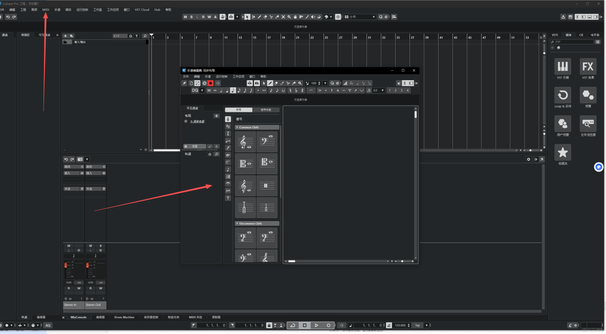Select the key signatures symbol category icon
606x334 pixels.
tap(228, 127)
